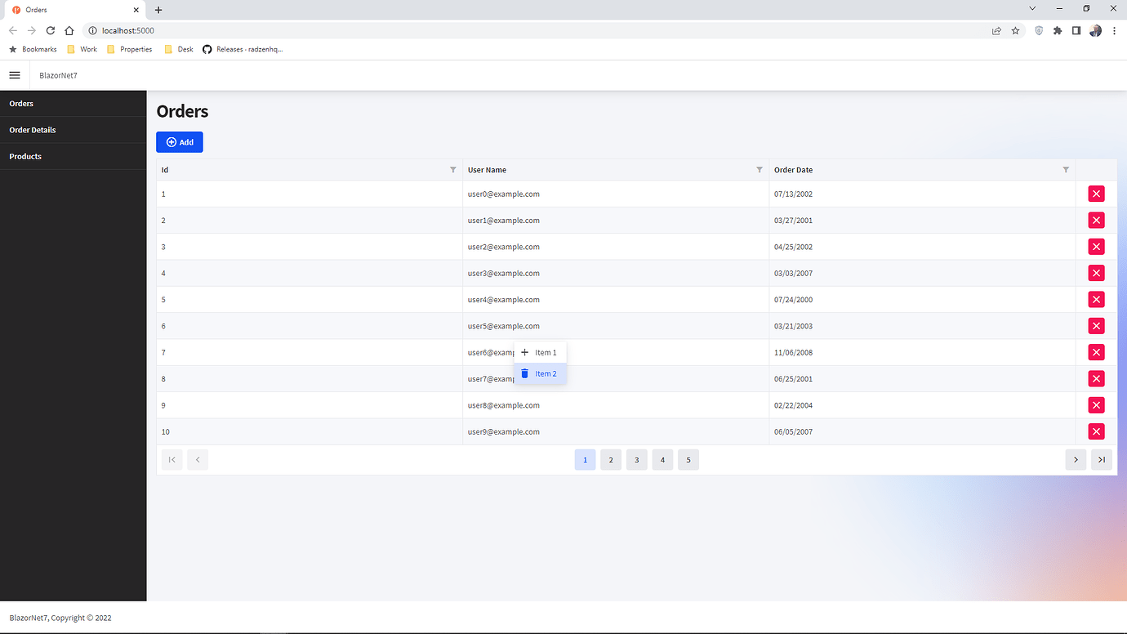1127x634 pixels.
Task: Jump to the last page with the end icon
Action: click(1102, 459)
